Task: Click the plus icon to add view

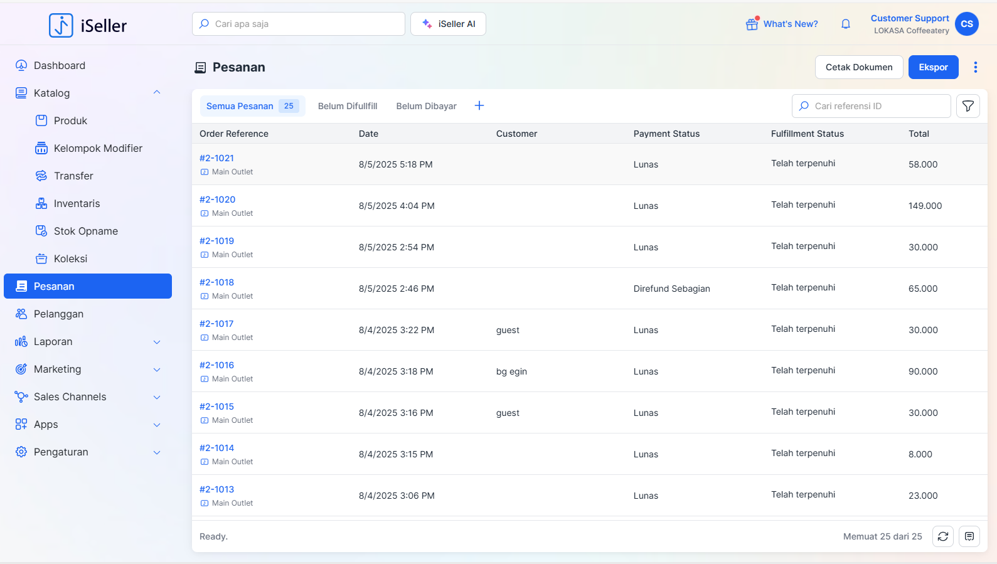Action: tap(479, 106)
